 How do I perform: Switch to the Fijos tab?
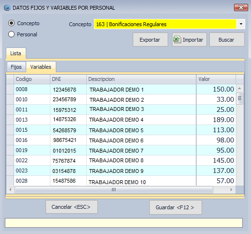(x=16, y=67)
